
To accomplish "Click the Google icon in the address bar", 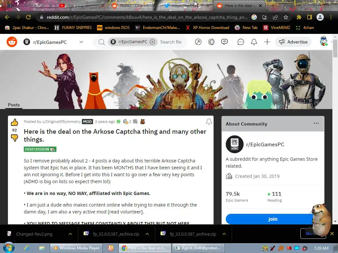I will click(x=254, y=17).
